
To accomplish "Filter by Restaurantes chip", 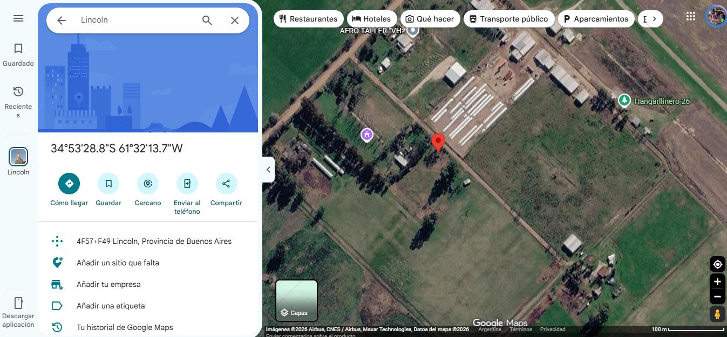I will click(x=309, y=19).
